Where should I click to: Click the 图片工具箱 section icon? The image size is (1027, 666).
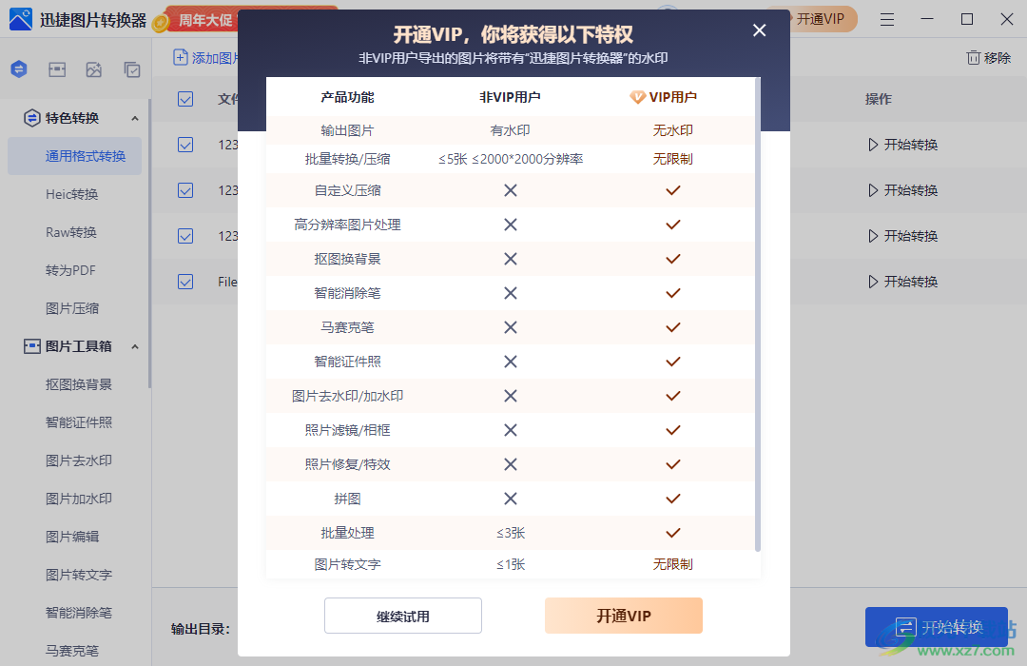pyautogui.click(x=31, y=346)
